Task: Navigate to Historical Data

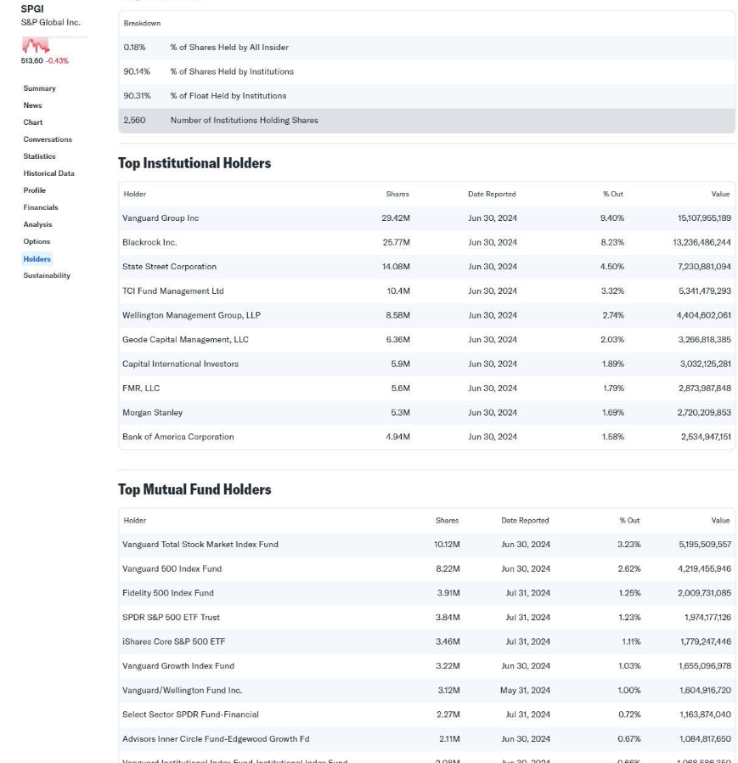Action: tap(48, 173)
